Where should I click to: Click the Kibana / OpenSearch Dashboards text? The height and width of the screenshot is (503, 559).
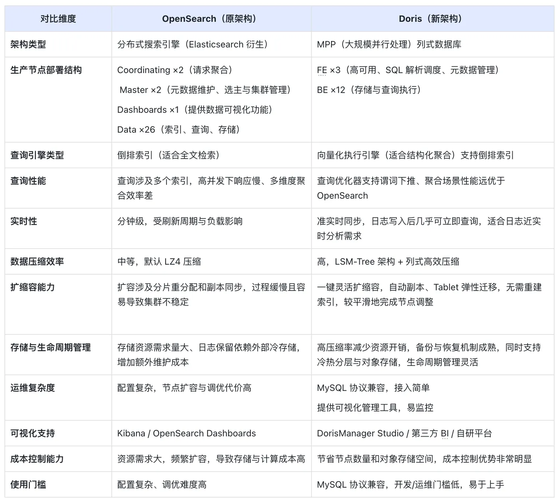pyautogui.click(x=186, y=433)
